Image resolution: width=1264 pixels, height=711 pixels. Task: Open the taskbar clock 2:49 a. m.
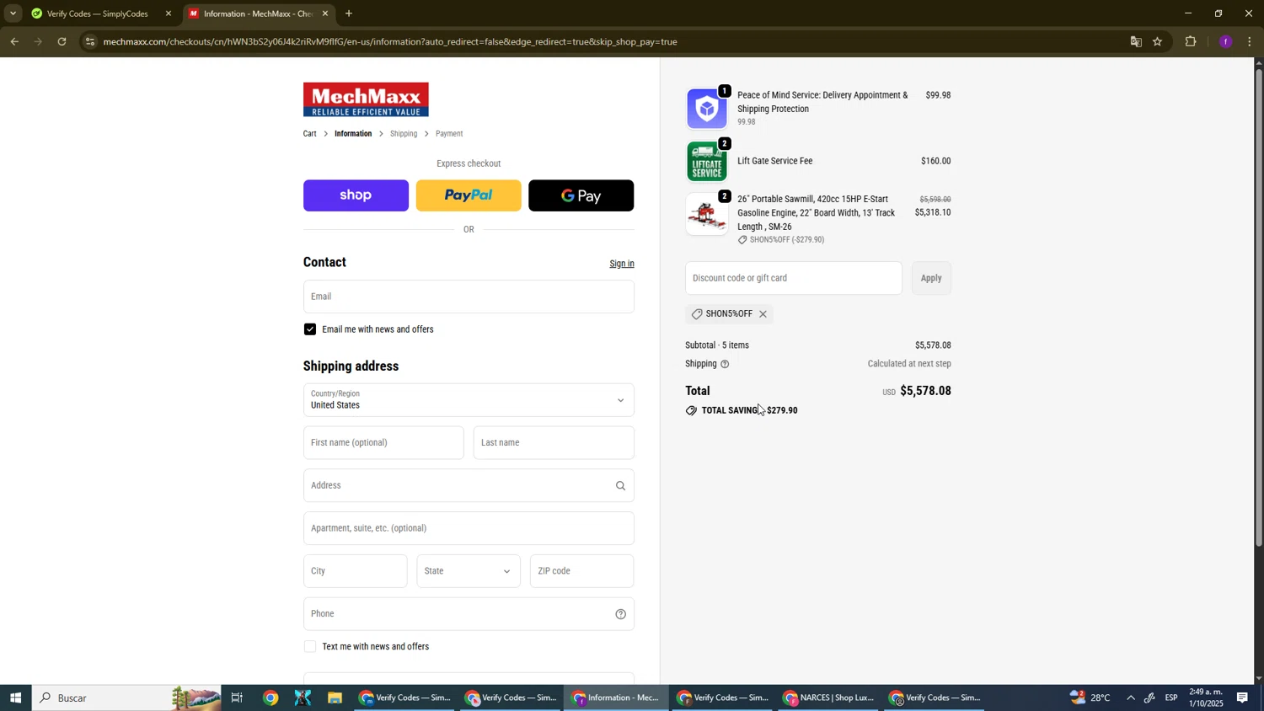point(1206,698)
